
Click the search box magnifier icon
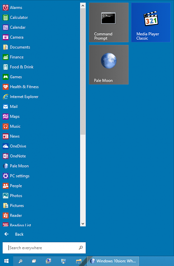tap(81, 248)
